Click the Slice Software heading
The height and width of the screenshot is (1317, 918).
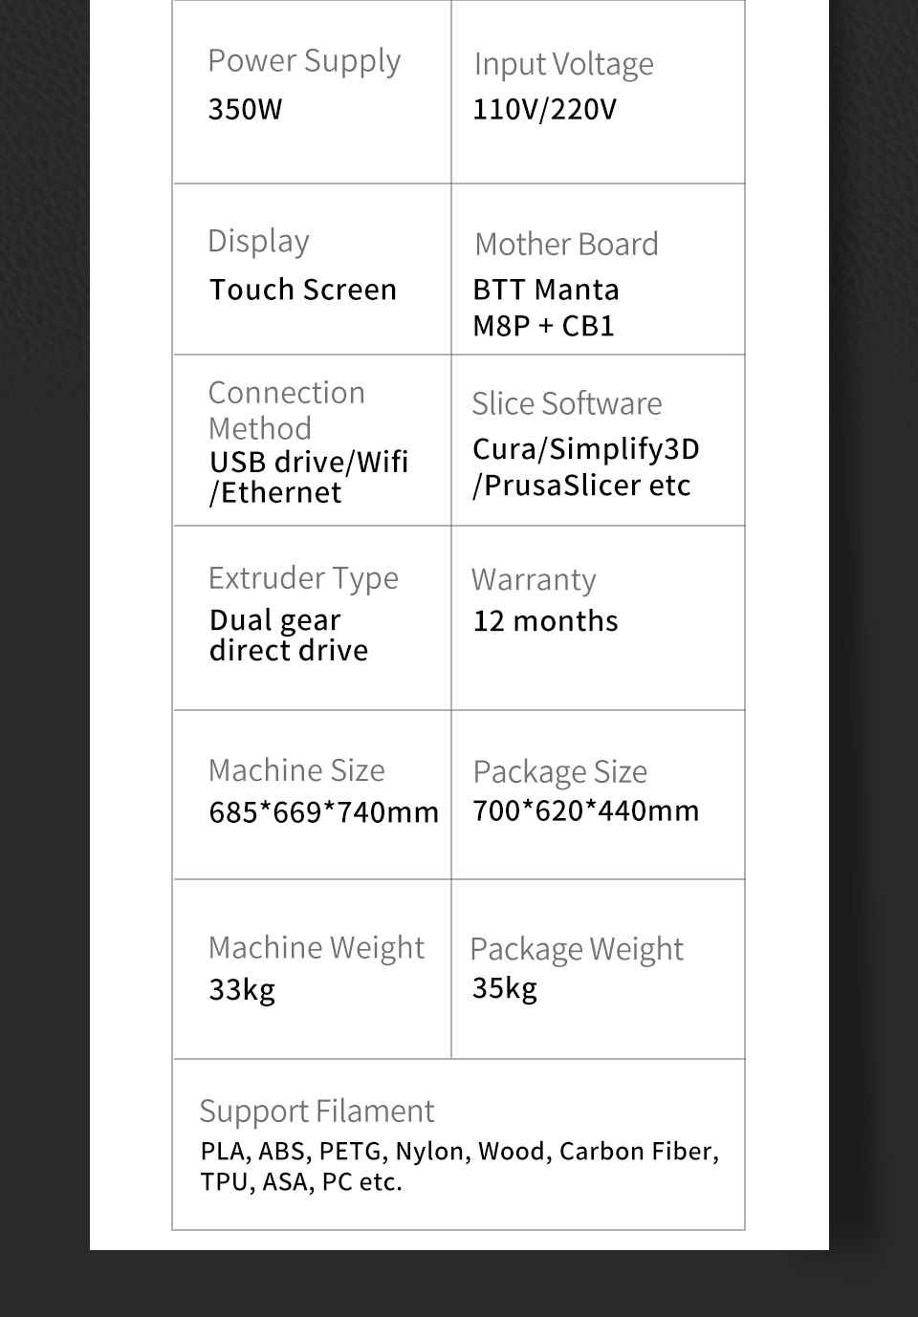click(566, 403)
